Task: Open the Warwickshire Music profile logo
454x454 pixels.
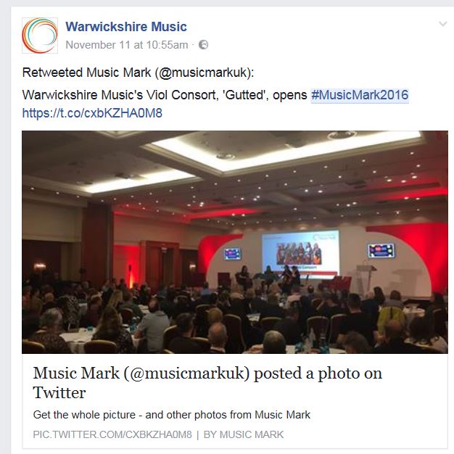Action: coord(40,36)
